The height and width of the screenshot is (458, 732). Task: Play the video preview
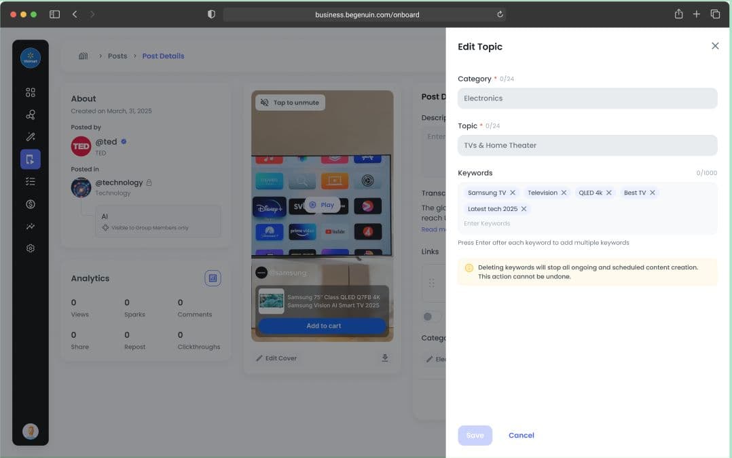click(x=322, y=205)
